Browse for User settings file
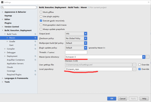151x102 pixels. tap(134, 65)
